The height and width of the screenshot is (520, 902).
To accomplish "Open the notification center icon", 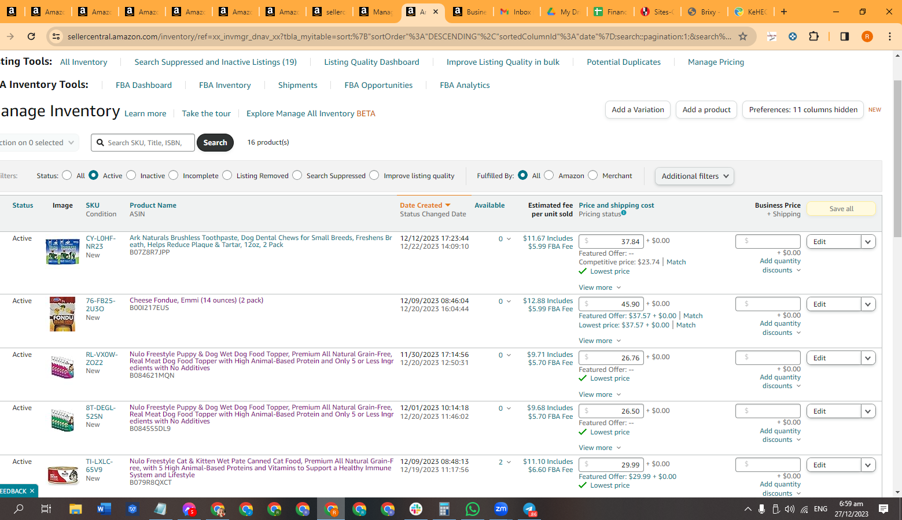I will [883, 509].
